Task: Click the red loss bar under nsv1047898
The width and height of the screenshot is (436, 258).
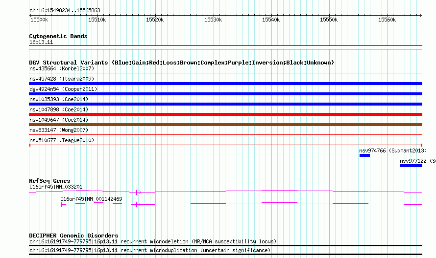Action: click(225, 114)
